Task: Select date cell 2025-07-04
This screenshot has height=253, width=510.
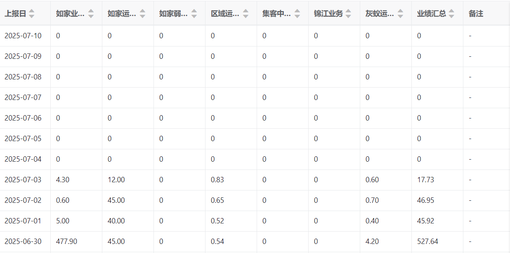Action: point(23,159)
